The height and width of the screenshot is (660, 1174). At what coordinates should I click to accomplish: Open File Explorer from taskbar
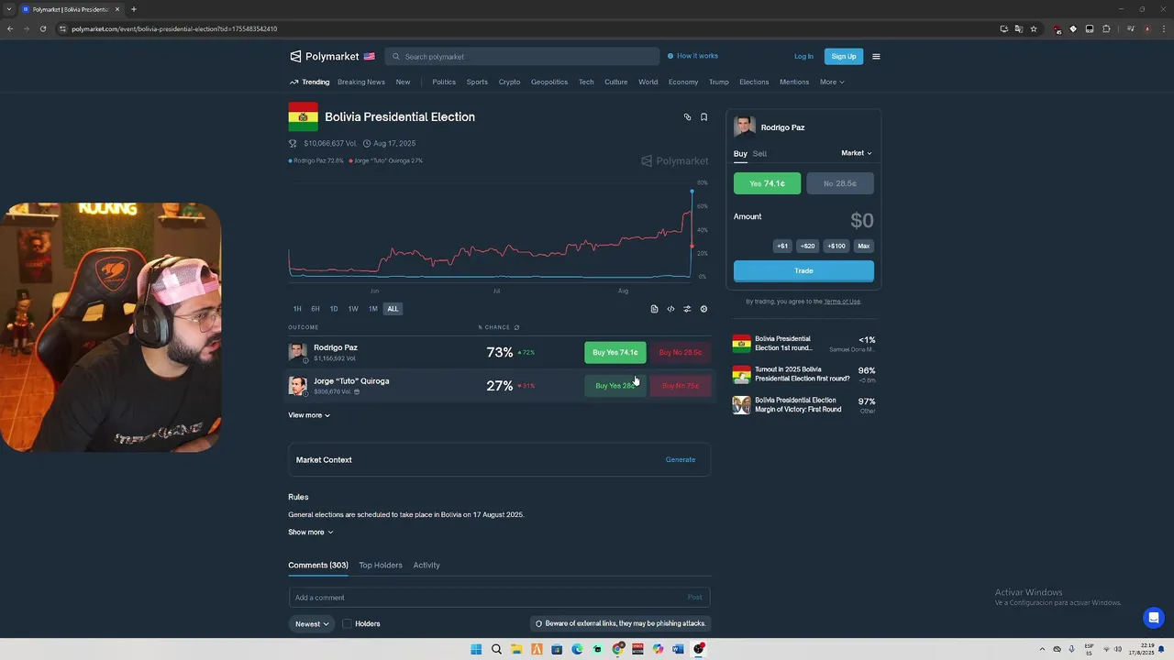coord(516,649)
